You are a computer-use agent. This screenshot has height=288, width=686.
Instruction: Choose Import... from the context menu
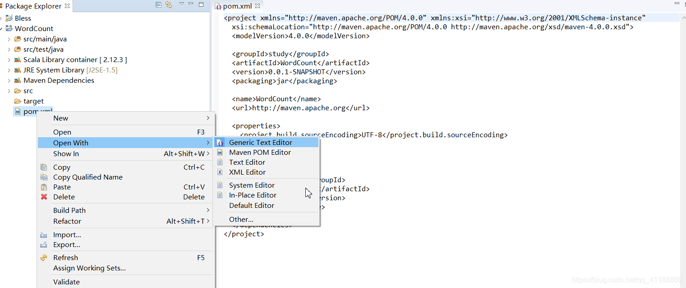[126, 234]
